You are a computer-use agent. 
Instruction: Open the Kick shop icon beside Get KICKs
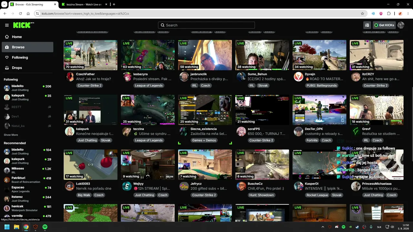pyautogui.click(x=367, y=25)
